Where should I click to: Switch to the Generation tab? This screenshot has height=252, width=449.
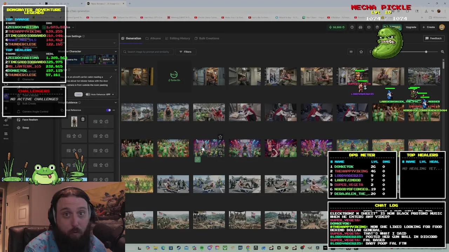pos(131,38)
